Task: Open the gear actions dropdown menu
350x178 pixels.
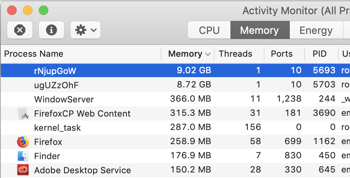Action: 86,30
